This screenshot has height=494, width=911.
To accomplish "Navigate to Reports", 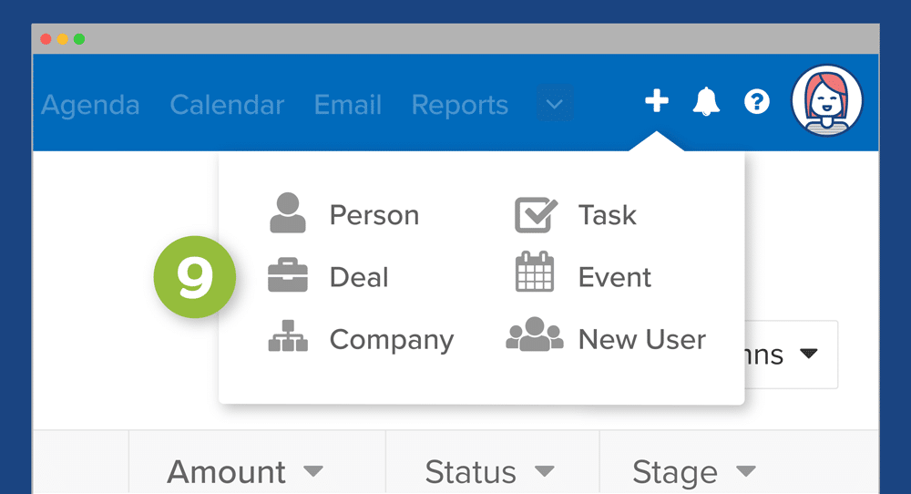I will (459, 105).
